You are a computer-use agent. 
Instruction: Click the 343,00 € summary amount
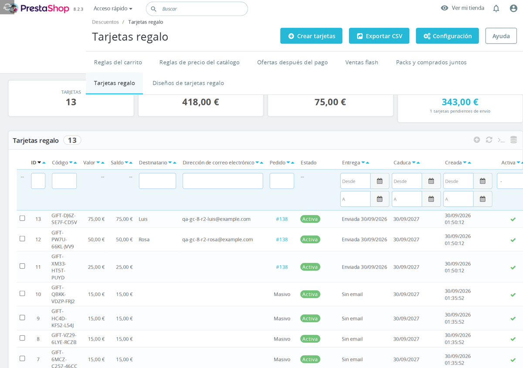click(x=460, y=102)
